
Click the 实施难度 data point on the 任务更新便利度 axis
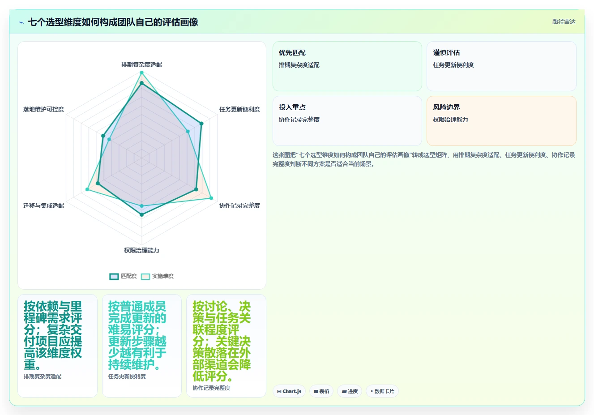(188, 132)
